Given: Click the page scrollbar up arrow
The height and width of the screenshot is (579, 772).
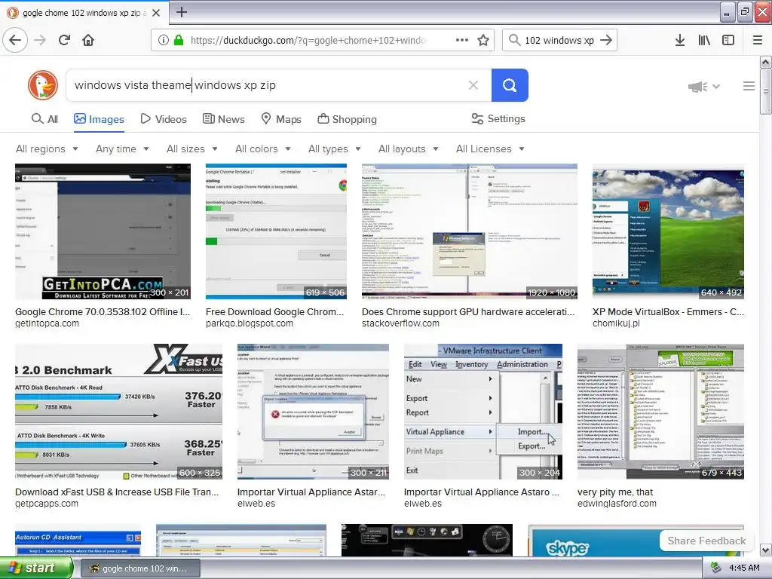Looking at the screenshot, I should pos(765,62).
